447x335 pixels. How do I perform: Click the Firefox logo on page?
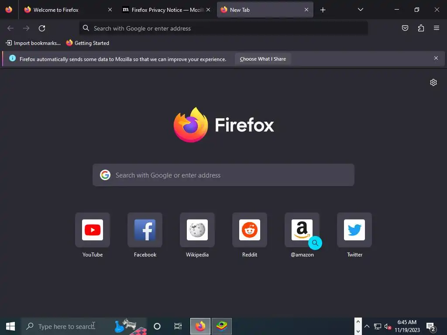point(223,125)
